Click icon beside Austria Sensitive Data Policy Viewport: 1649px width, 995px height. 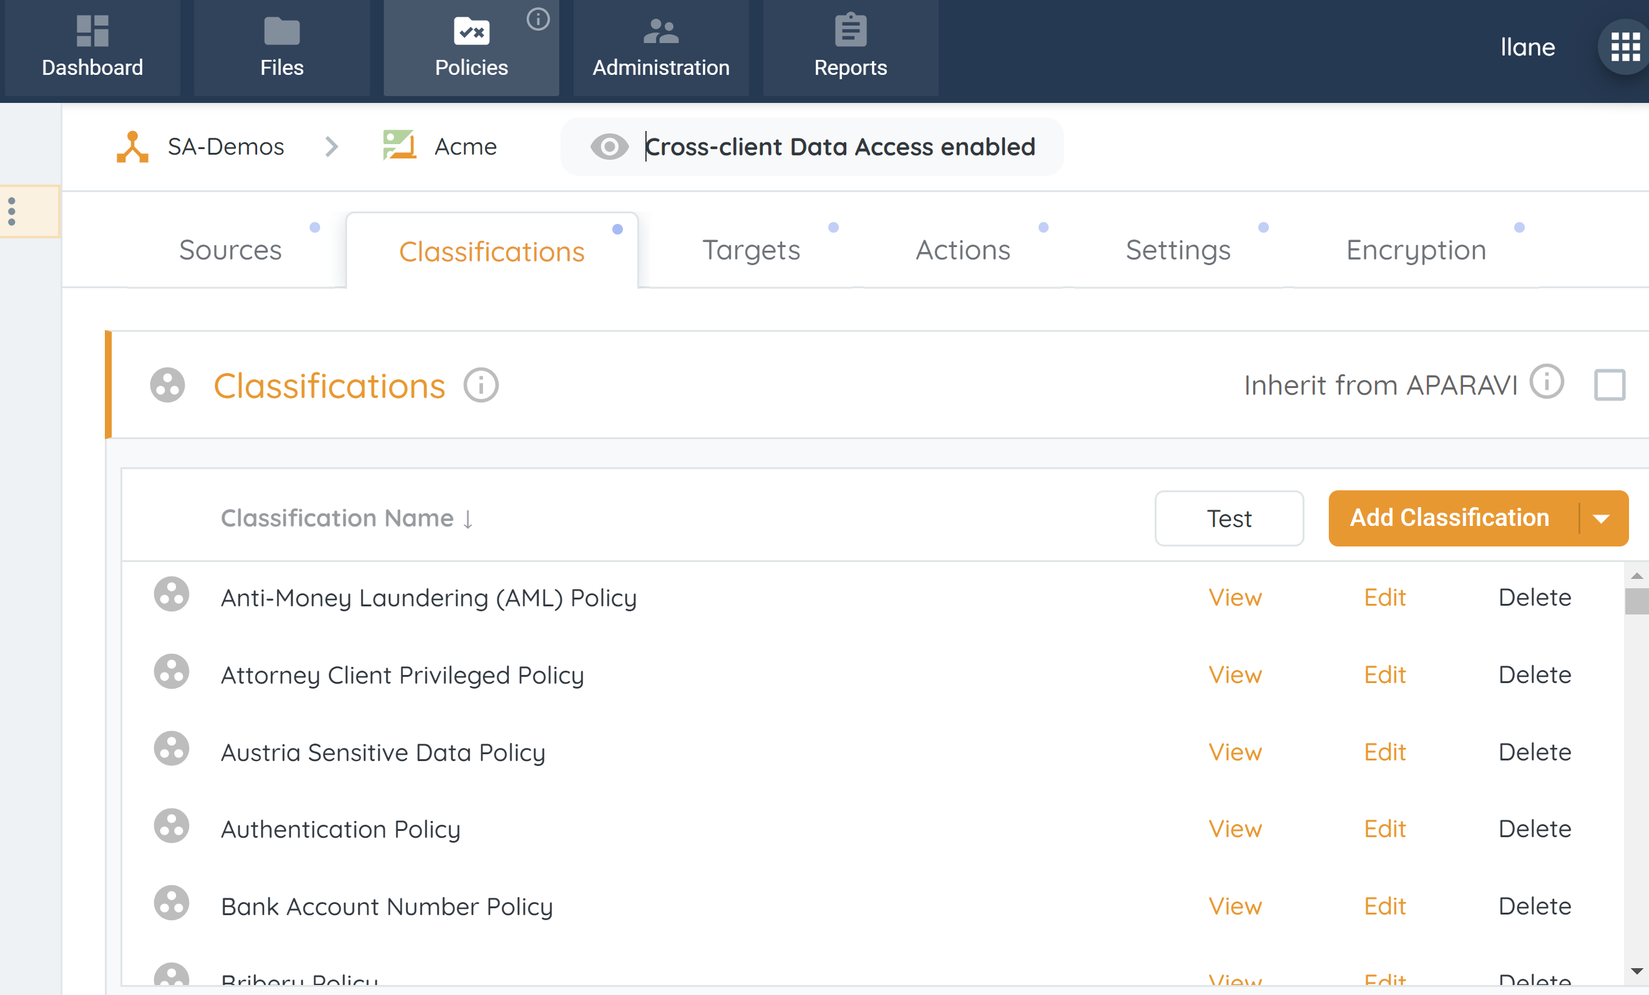pos(171,749)
